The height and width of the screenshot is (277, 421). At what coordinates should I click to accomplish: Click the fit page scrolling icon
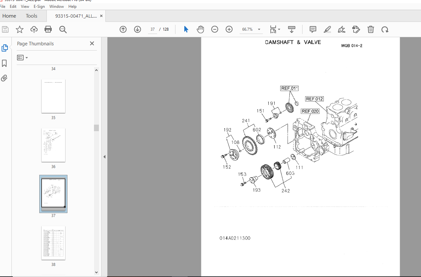click(273, 29)
